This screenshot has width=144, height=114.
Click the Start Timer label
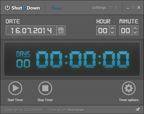15,100
